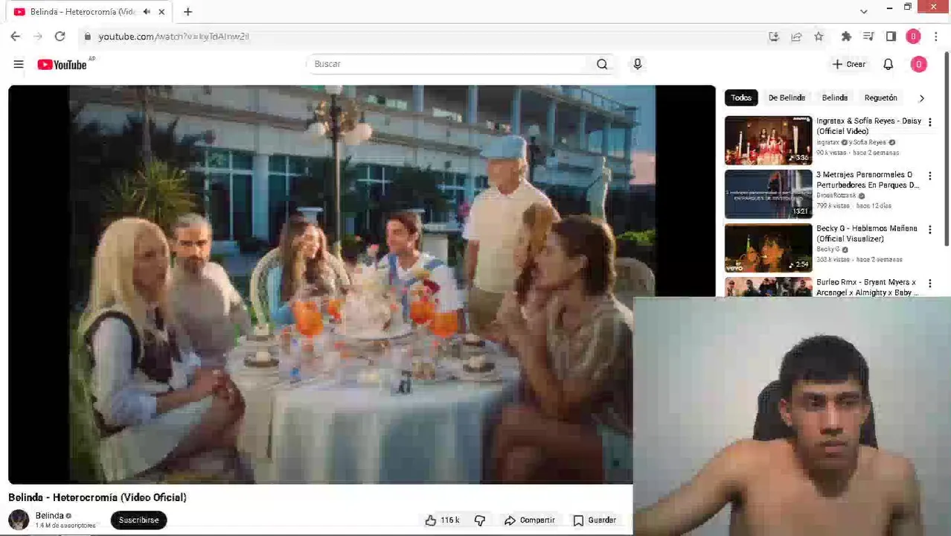
Task: Click the Becky G - Hablamos Mañana title
Action: click(866, 234)
